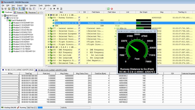The image size is (195, 110).
Task: Expand Module 0.2 IO-429-EH node
Action: click(10, 27)
